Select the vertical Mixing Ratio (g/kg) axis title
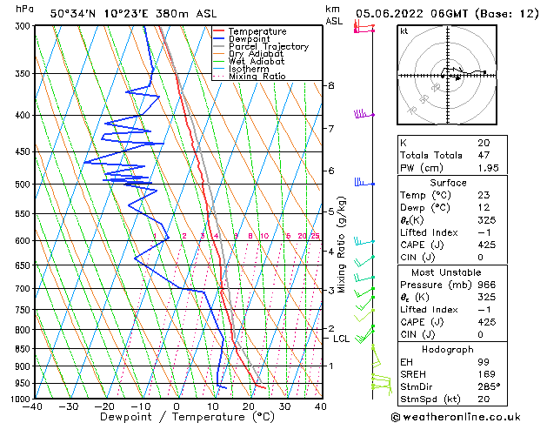This screenshot has height=423, width=547. coord(342,245)
